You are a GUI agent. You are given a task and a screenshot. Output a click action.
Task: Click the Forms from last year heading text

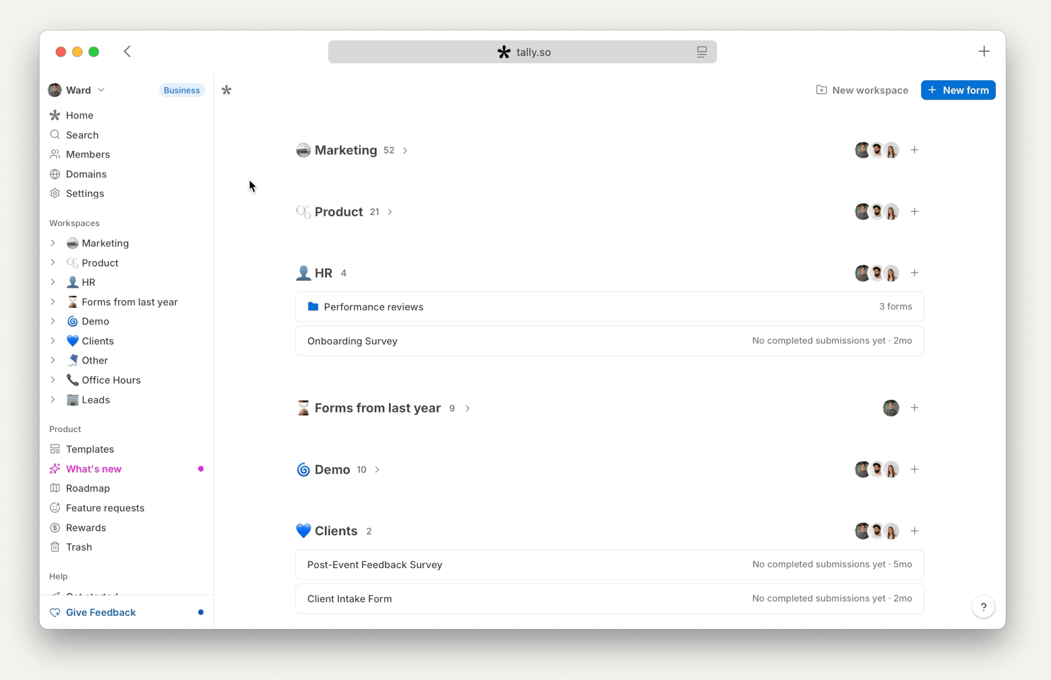(378, 408)
